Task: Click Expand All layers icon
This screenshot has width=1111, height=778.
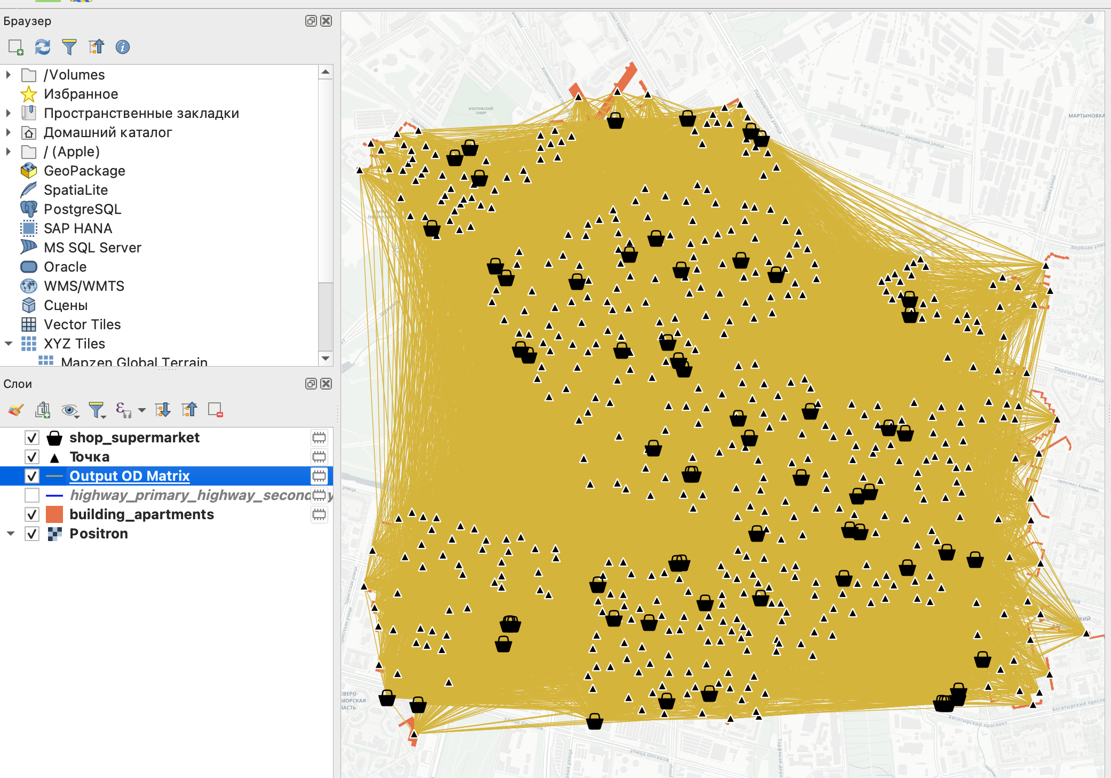Action: [163, 410]
